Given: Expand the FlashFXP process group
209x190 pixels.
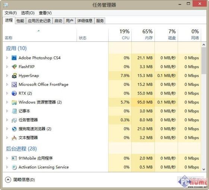Looking at the screenshot, I should pos(7,67).
